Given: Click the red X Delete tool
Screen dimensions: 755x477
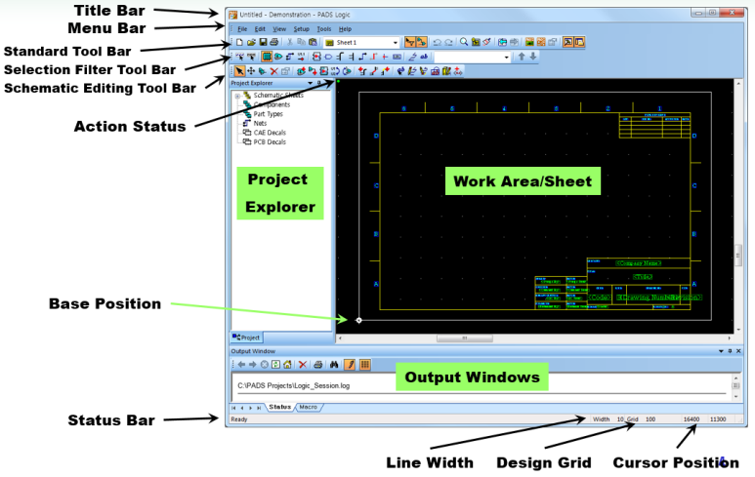Looking at the screenshot, I should (x=274, y=71).
